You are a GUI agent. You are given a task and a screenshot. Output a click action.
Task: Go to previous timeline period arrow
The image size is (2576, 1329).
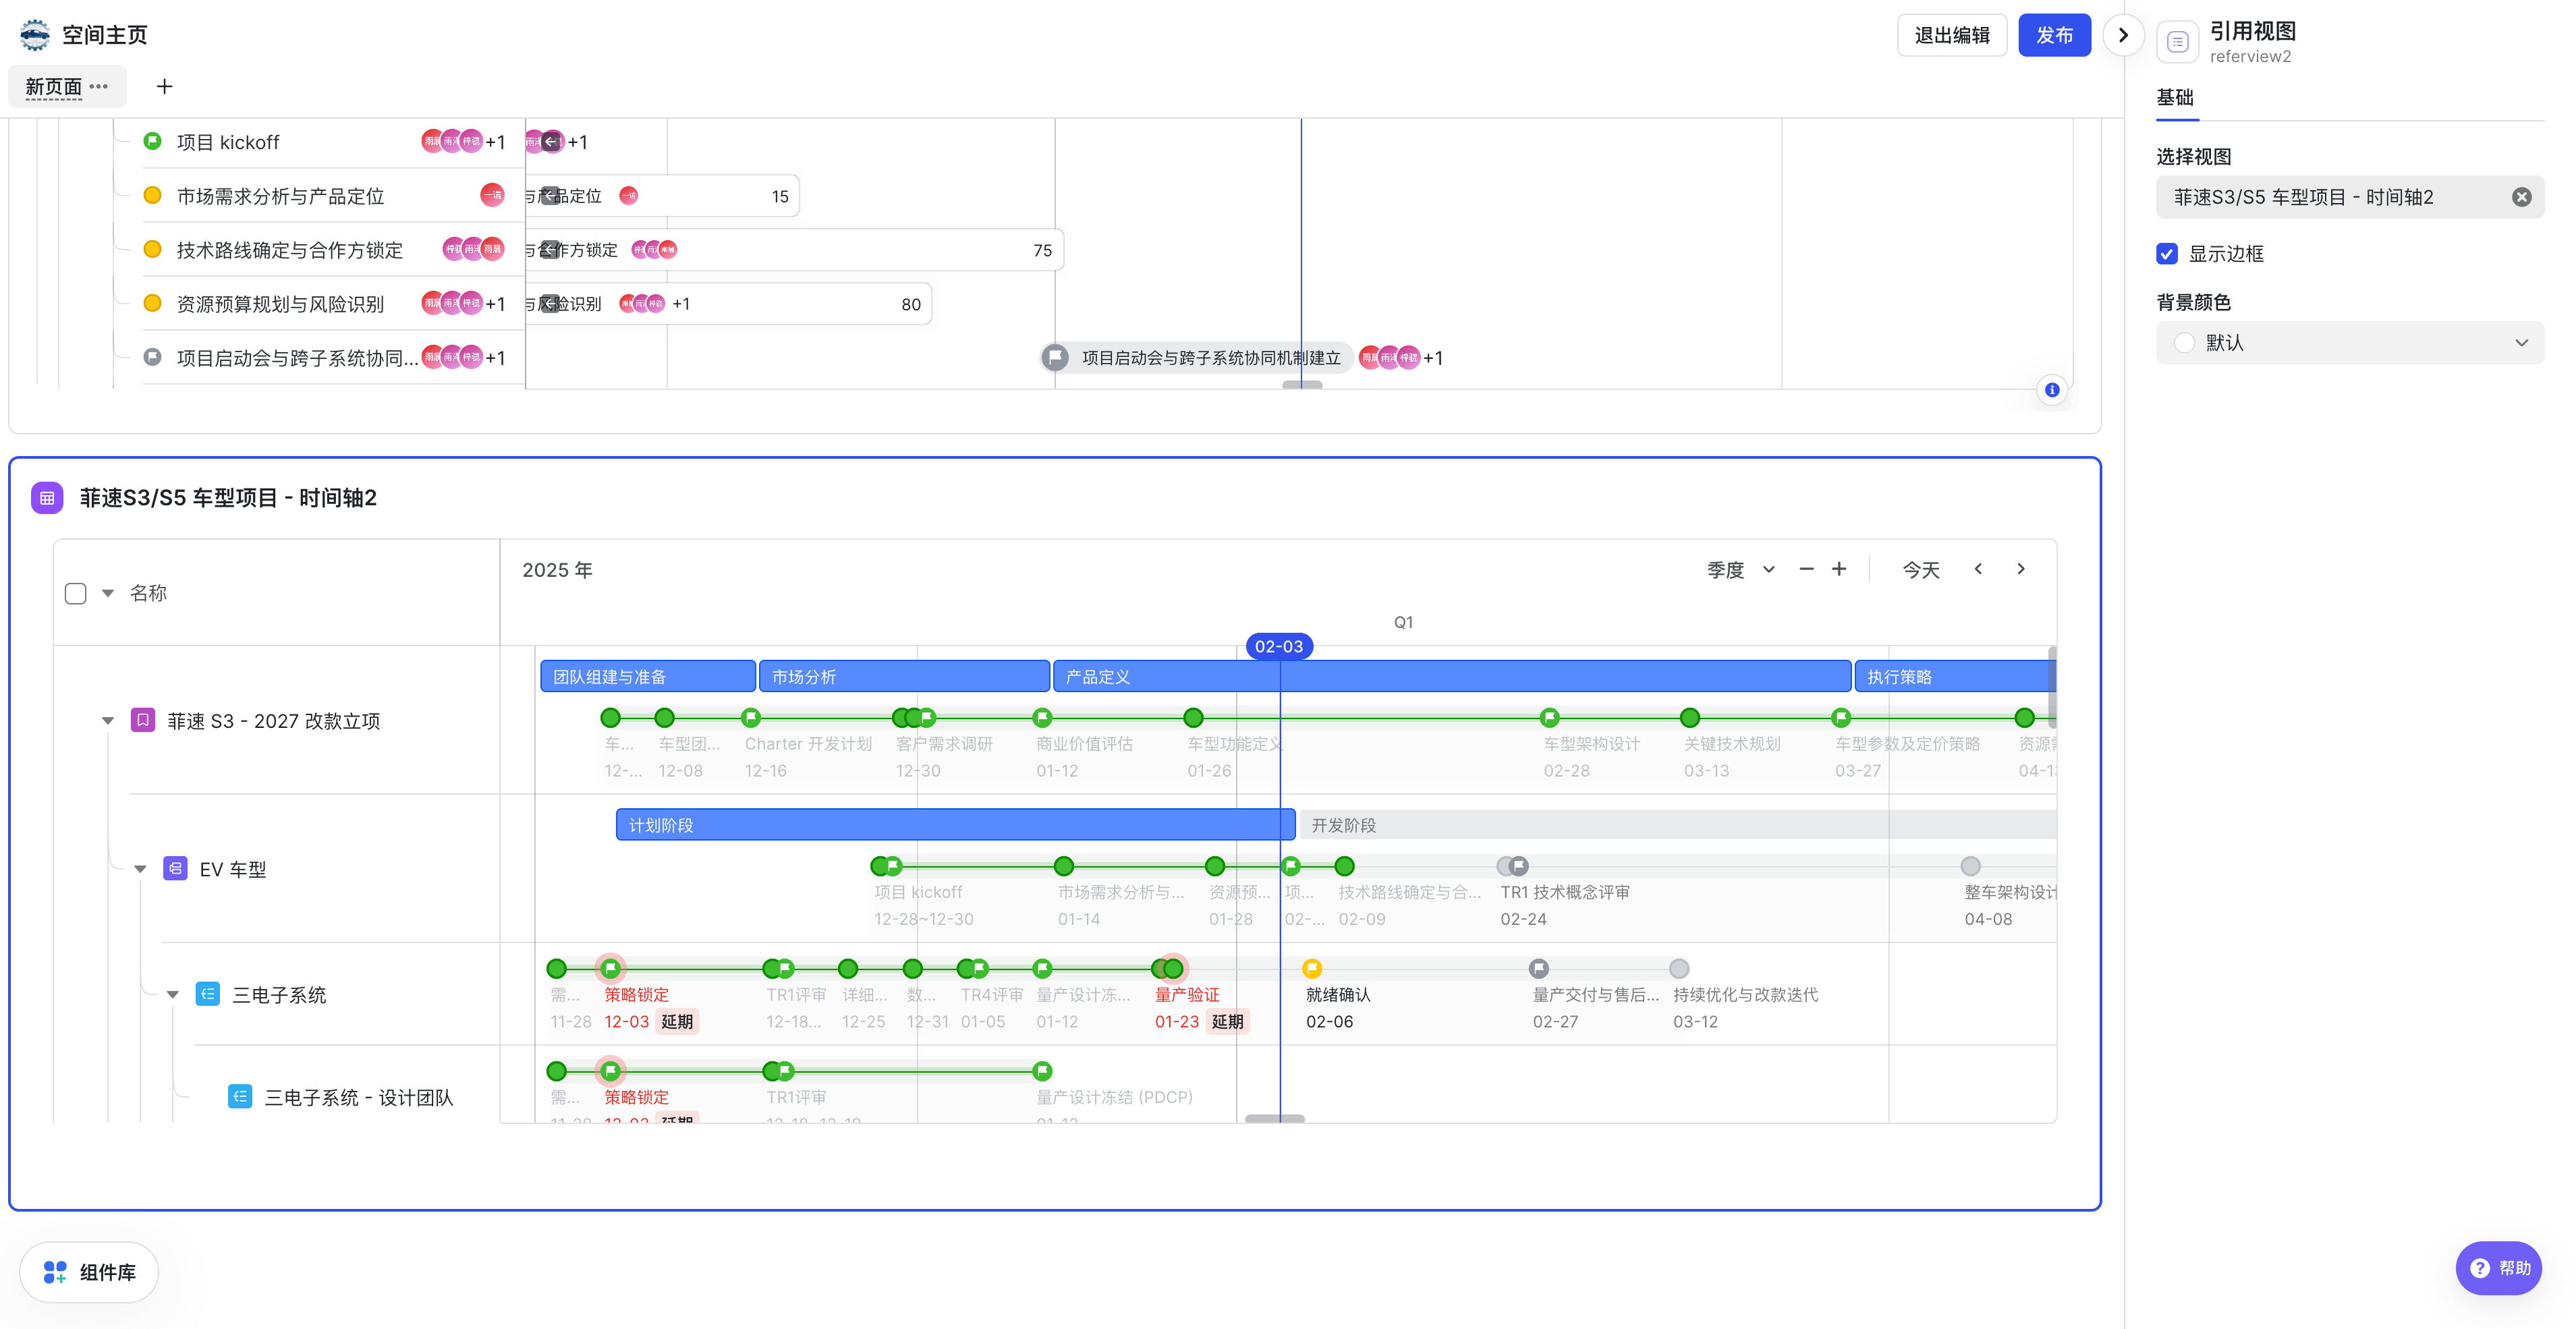point(1978,570)
